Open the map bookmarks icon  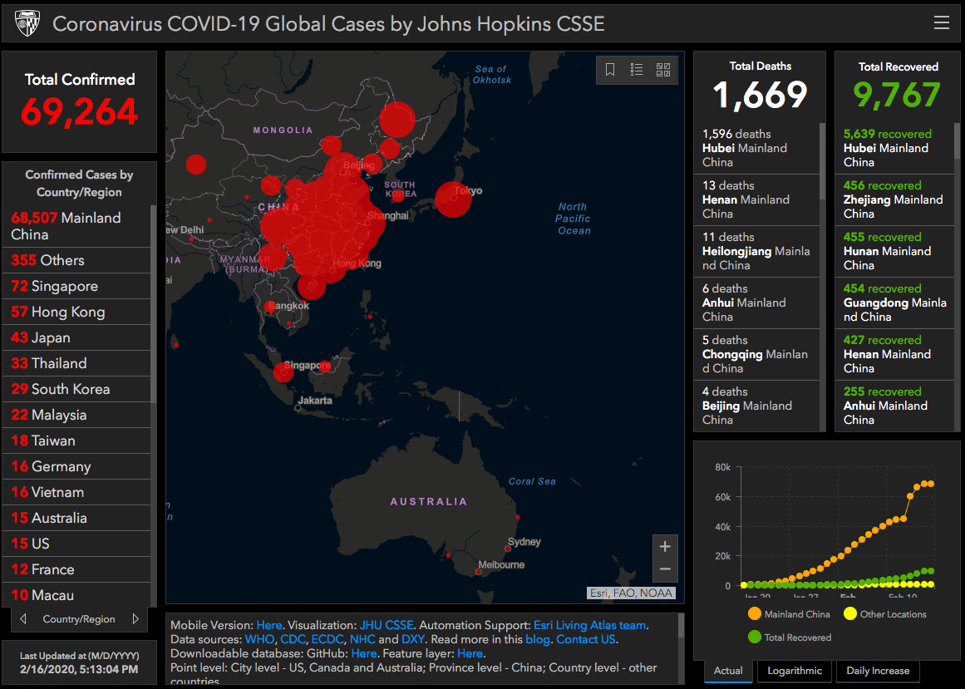pyautogui.click(x=610, y=70)
